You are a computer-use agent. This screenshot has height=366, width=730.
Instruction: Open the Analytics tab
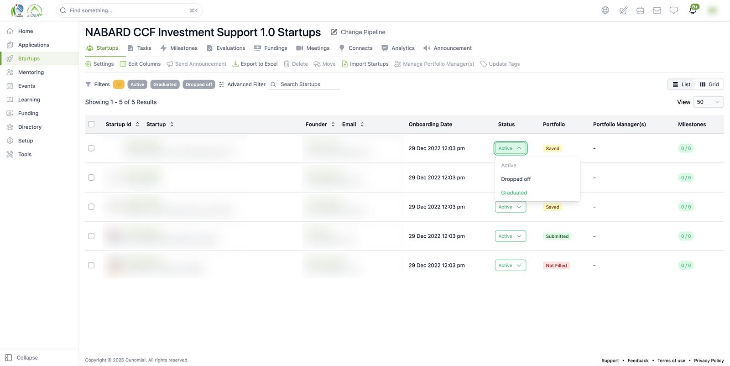(x=398, y=48)
